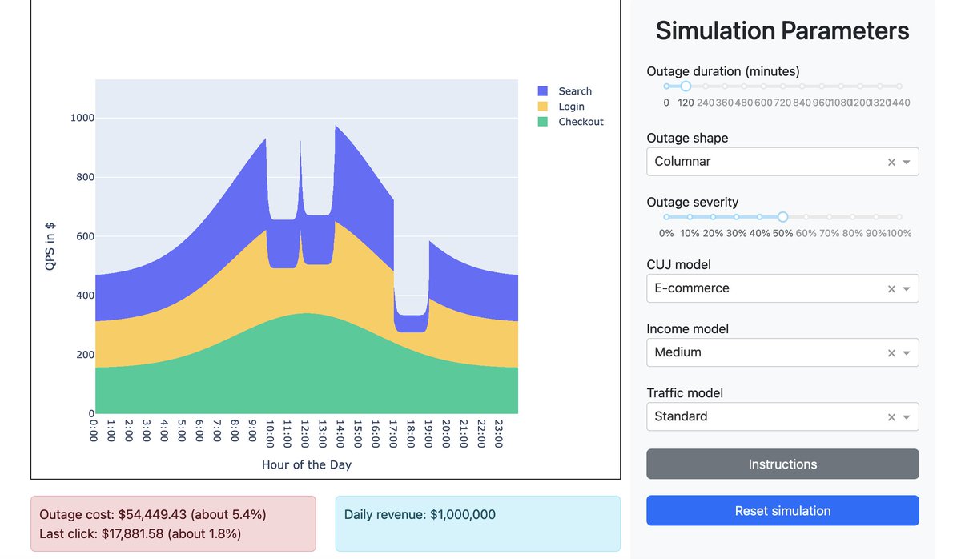
Task: Set outage severity to 100%
Action: 899,217
